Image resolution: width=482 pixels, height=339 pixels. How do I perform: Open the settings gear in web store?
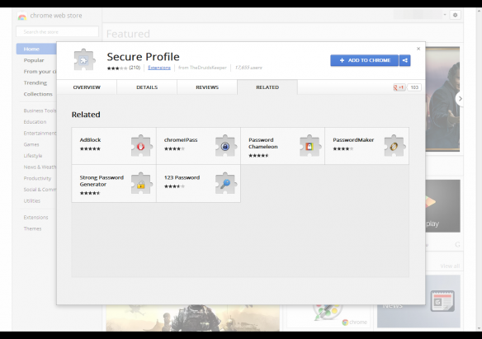point(456,15)
